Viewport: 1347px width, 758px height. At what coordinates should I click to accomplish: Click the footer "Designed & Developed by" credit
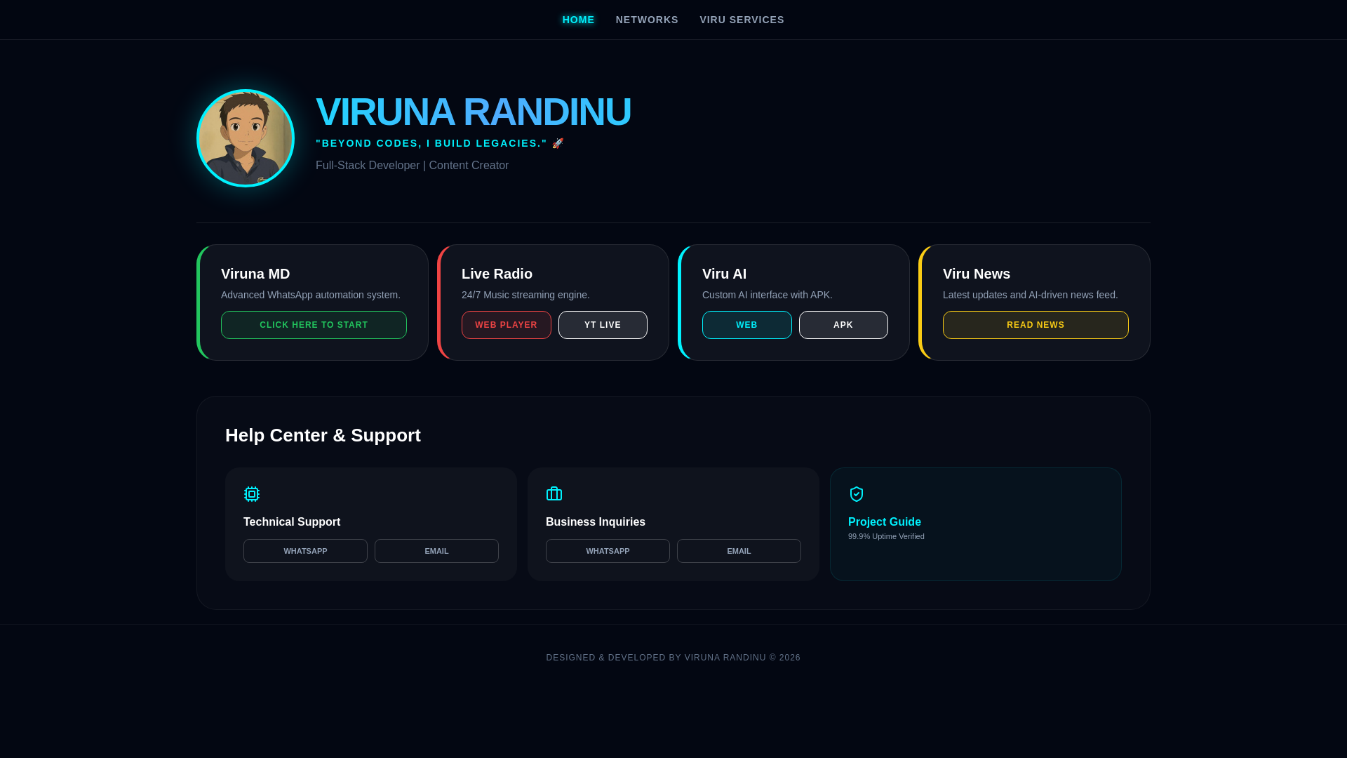click(673, 658)
